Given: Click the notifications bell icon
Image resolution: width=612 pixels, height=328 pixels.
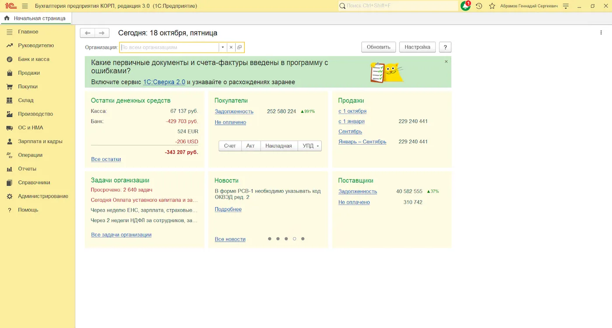Looking at the screenshot, I should coord(465,6).
